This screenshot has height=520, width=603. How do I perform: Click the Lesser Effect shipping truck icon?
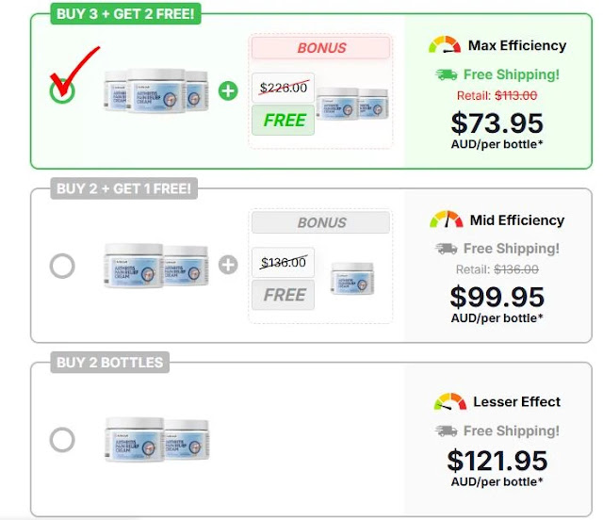447,431
